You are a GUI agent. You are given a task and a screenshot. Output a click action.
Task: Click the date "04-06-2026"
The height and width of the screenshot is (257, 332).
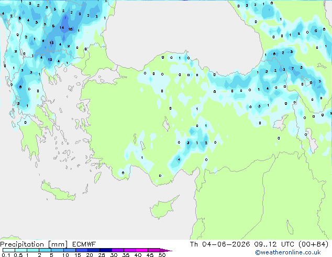point(226,244)
